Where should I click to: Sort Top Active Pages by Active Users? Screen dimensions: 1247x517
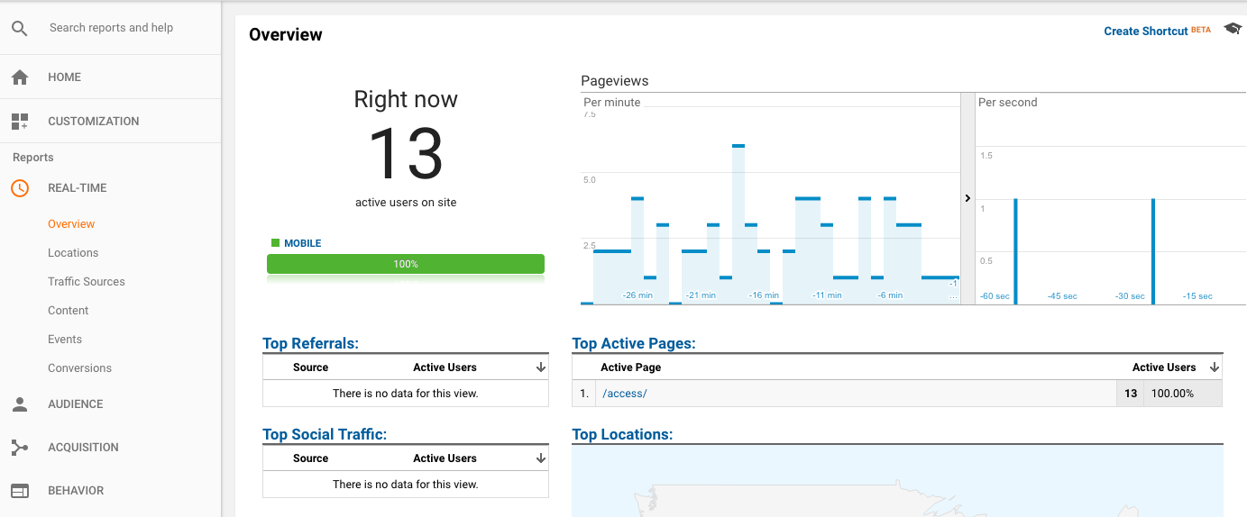point(1214,367)
